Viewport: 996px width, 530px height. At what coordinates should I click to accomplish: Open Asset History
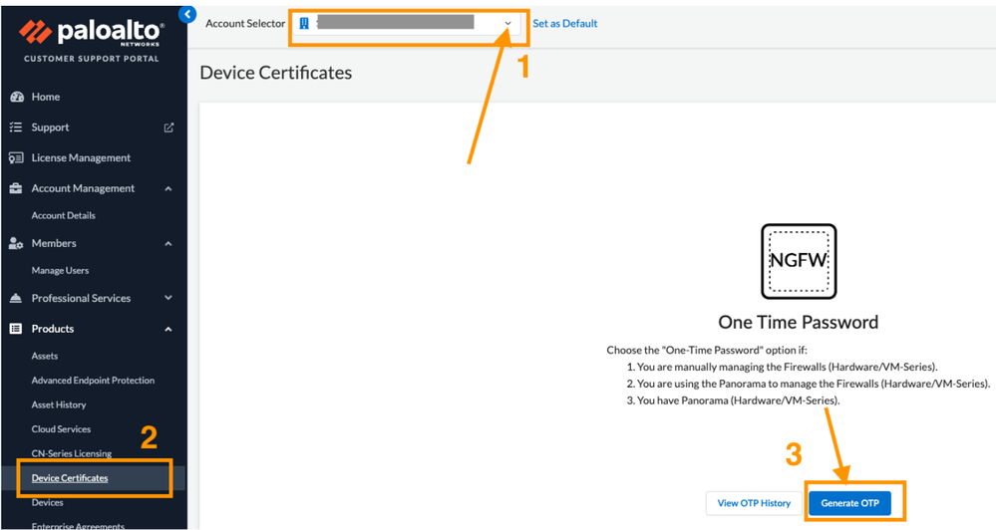(x=59, y=404)
